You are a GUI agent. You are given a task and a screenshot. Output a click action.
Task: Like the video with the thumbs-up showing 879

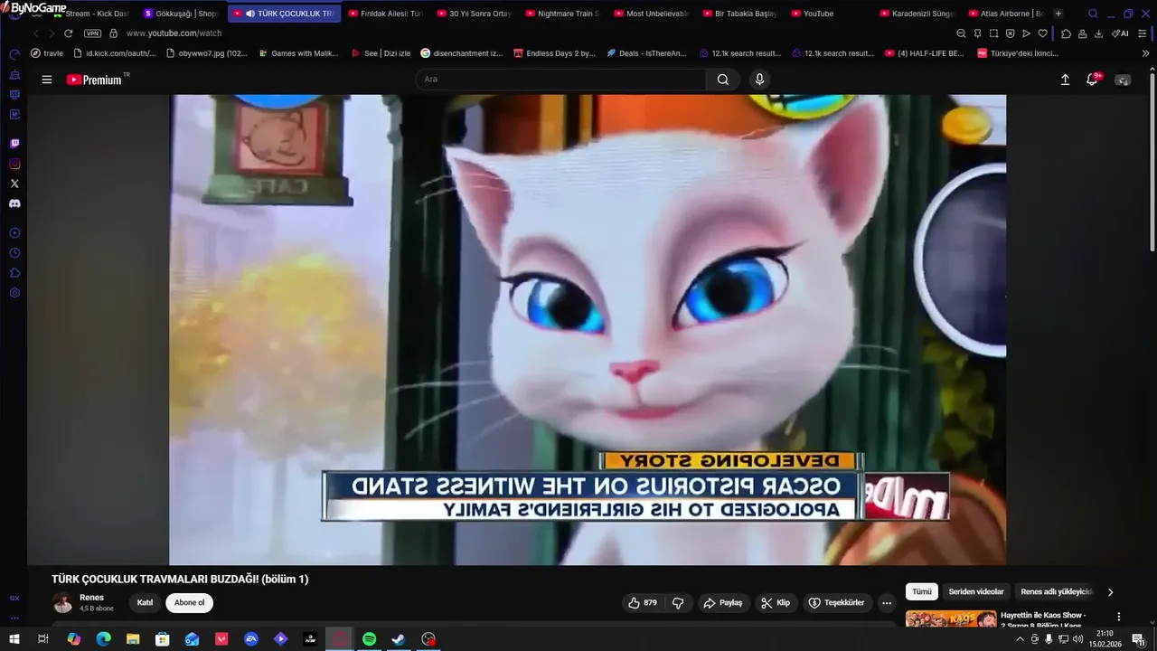(x=643, y=603)
